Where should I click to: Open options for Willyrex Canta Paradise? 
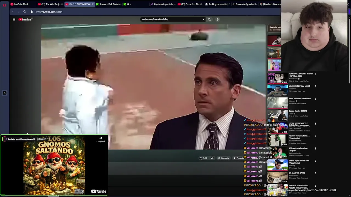pyautogui.click(x=315, y=149)
